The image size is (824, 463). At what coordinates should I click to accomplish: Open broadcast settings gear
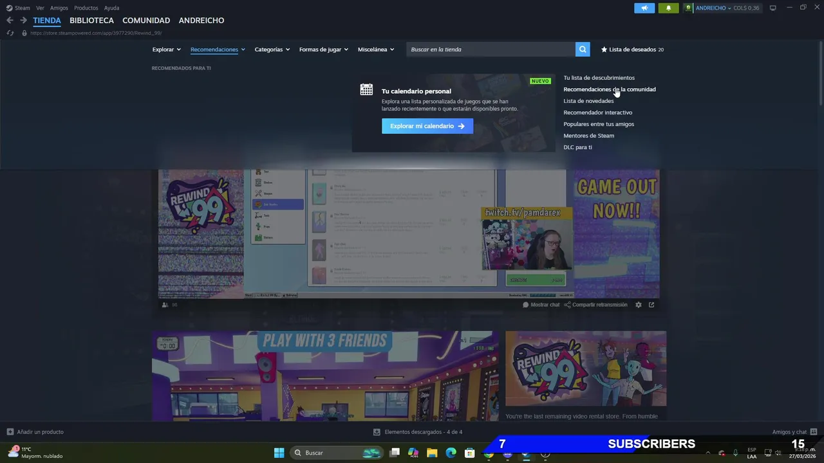click(x=639, y=305)
